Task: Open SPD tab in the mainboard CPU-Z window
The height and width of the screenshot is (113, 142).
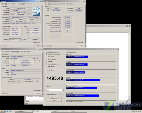Action: pyautogui.click(x=25, y=52)
